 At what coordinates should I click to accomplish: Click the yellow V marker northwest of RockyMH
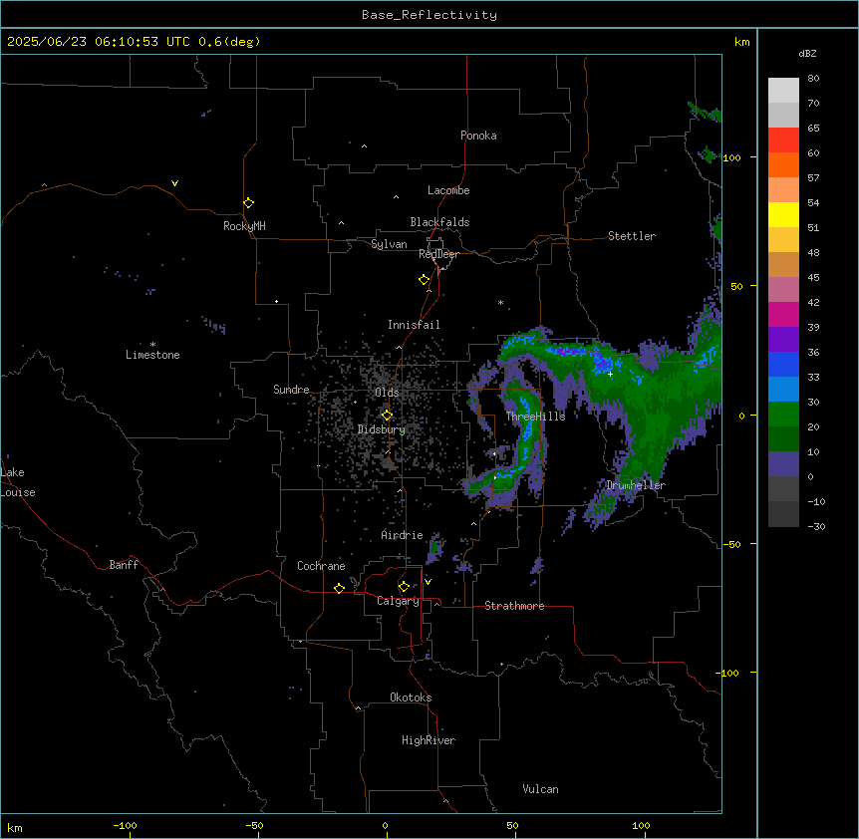[174, 183]
